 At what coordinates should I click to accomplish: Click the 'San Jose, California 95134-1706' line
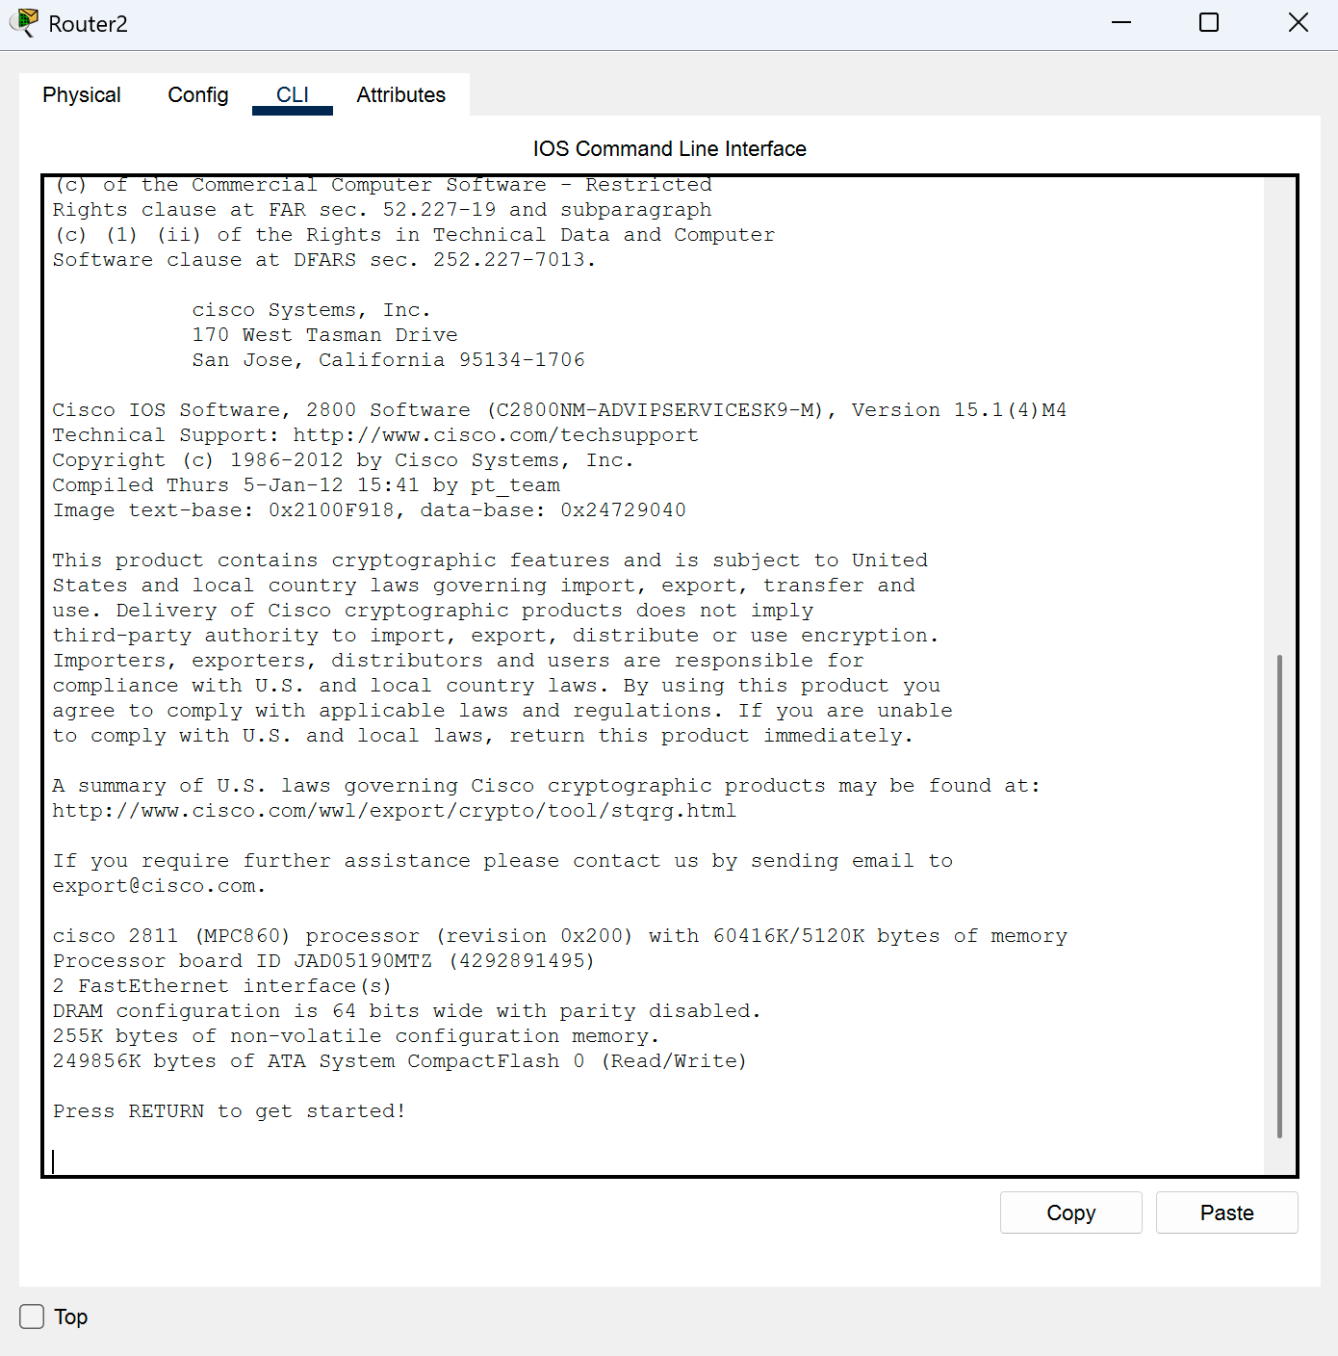[389, 360]
